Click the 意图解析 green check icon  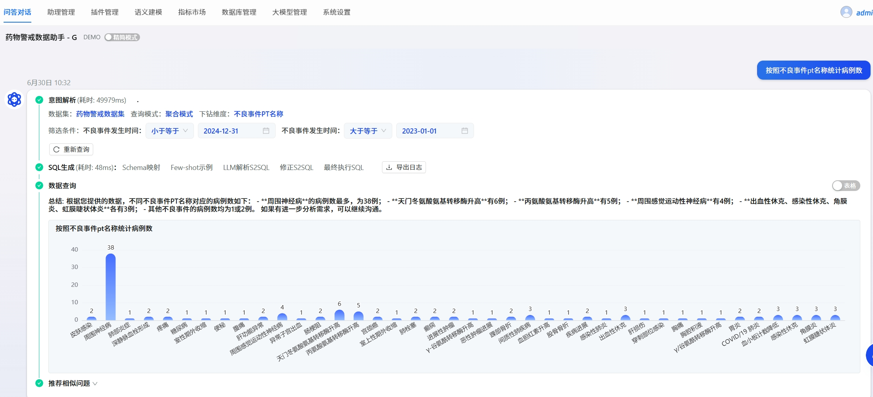click(39, 100)
